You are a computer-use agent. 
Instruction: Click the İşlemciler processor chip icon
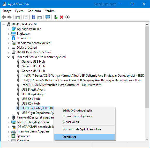coord(13,136)
